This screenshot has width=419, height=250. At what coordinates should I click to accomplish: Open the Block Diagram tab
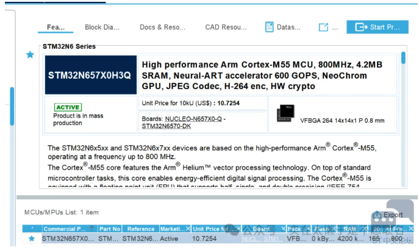(102, 27)
